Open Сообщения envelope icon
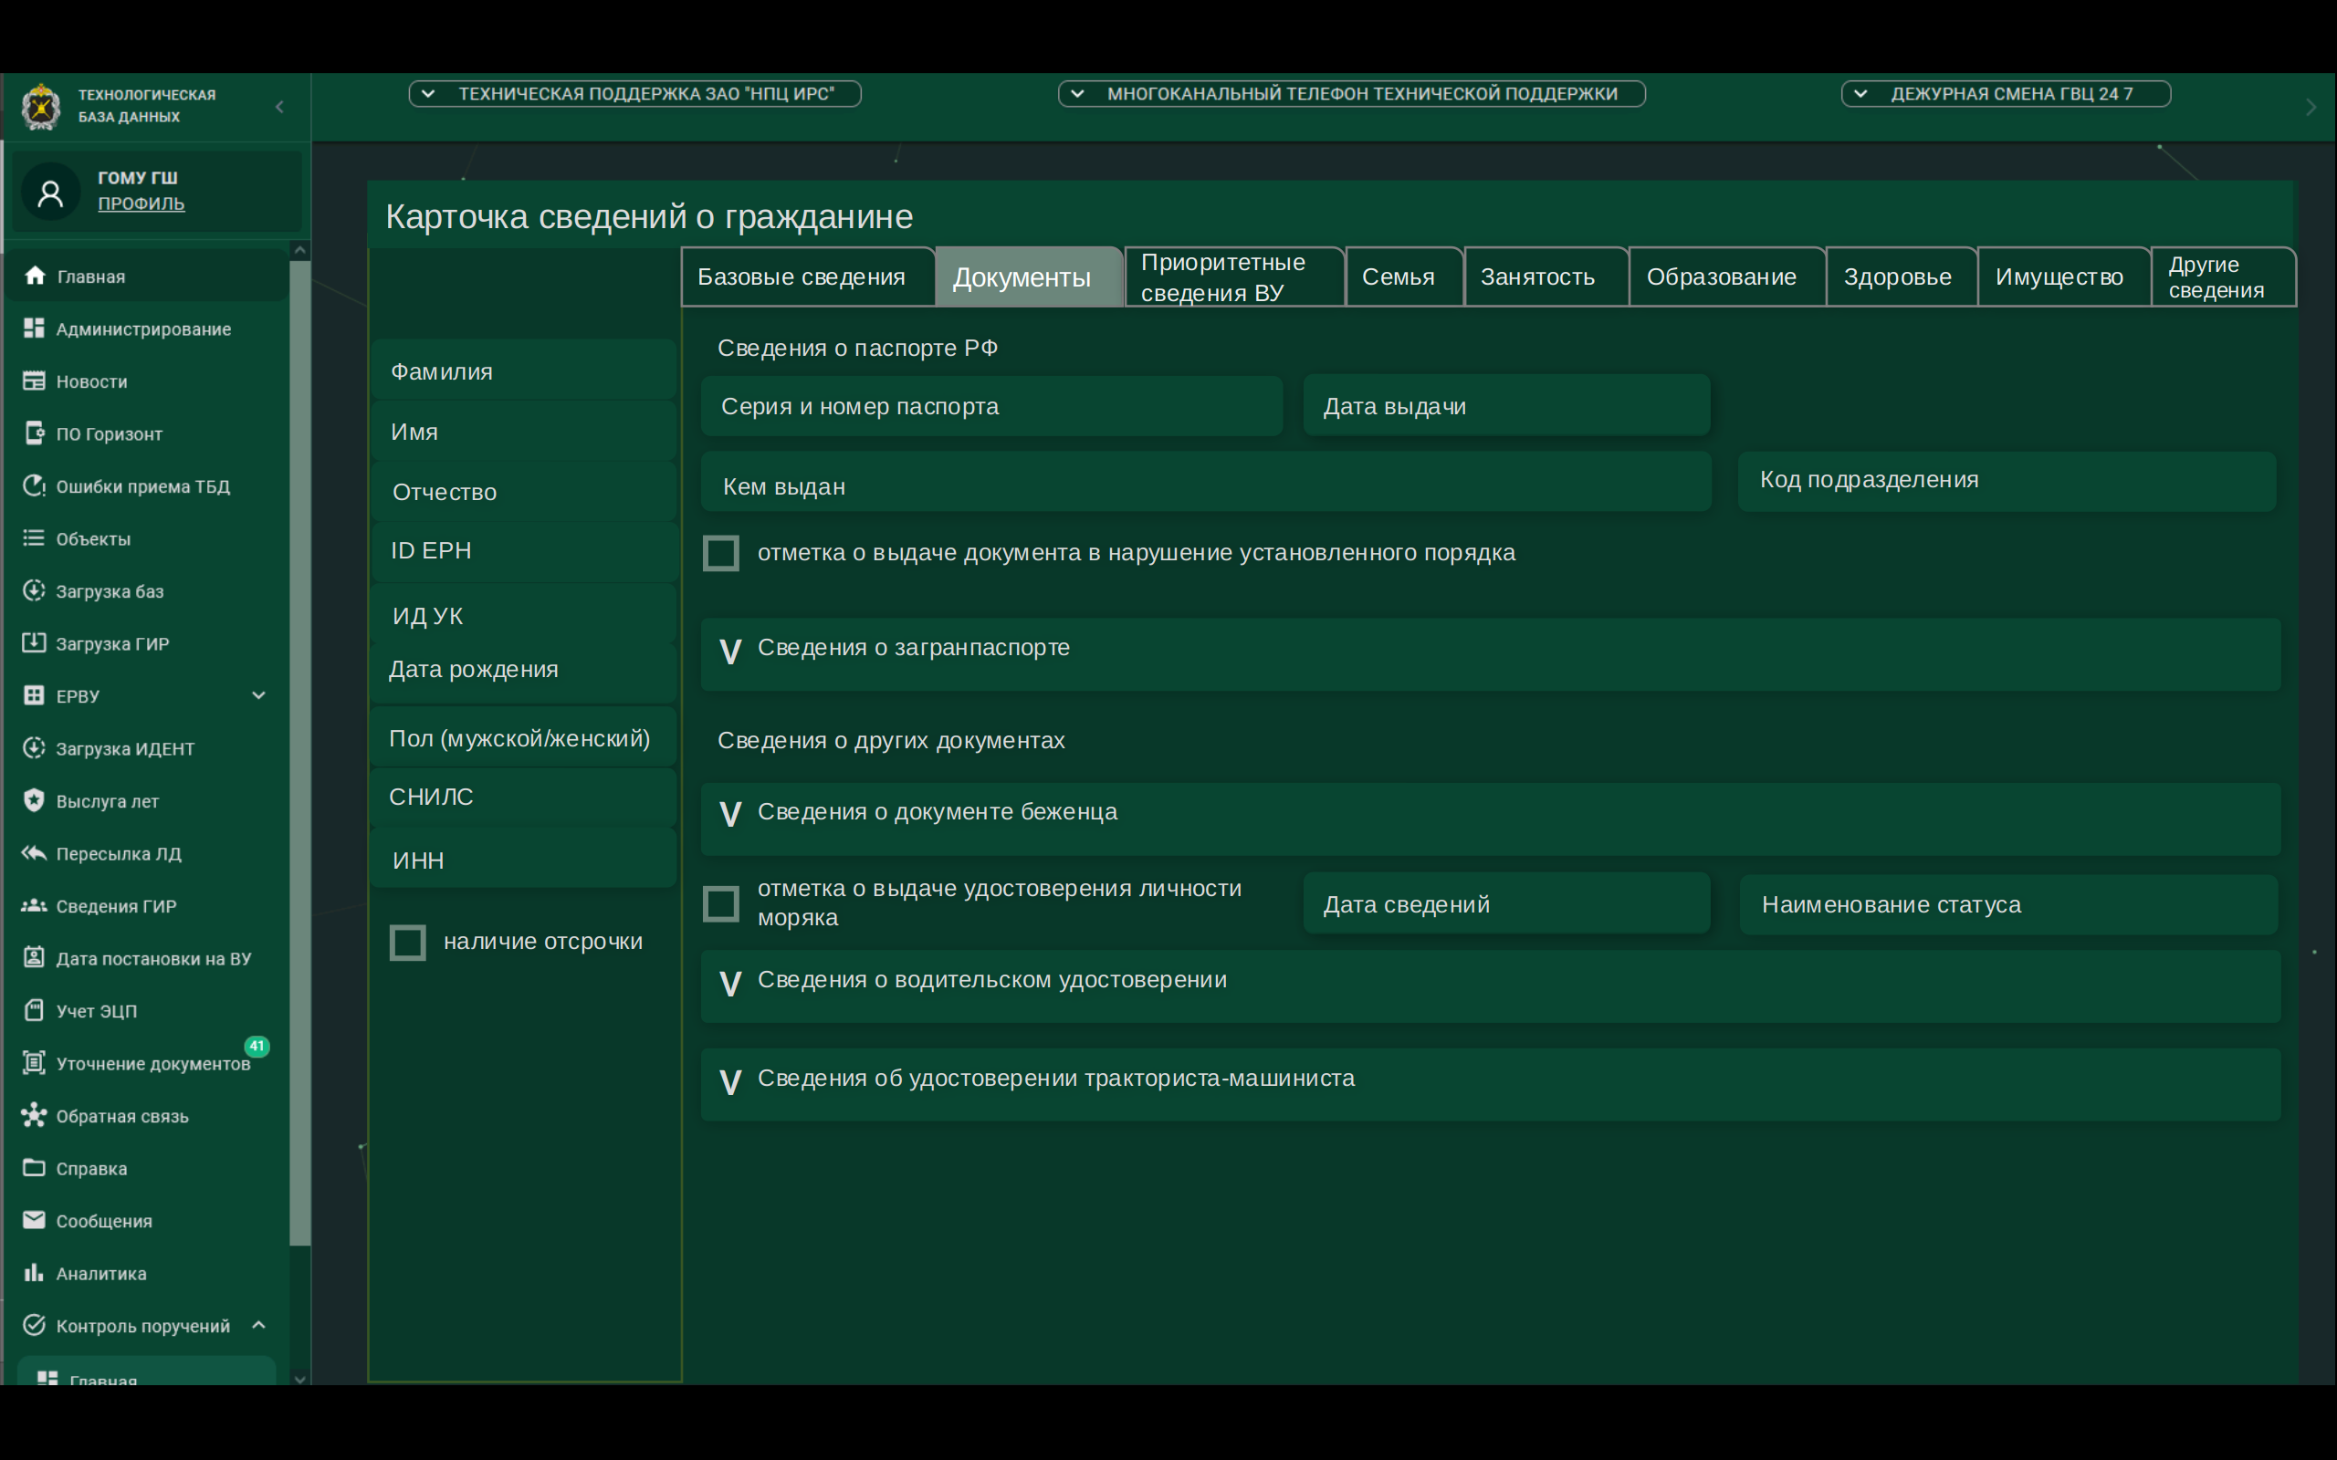Viewport: 2337px width, 1460px height. (x=34, y=1220)
